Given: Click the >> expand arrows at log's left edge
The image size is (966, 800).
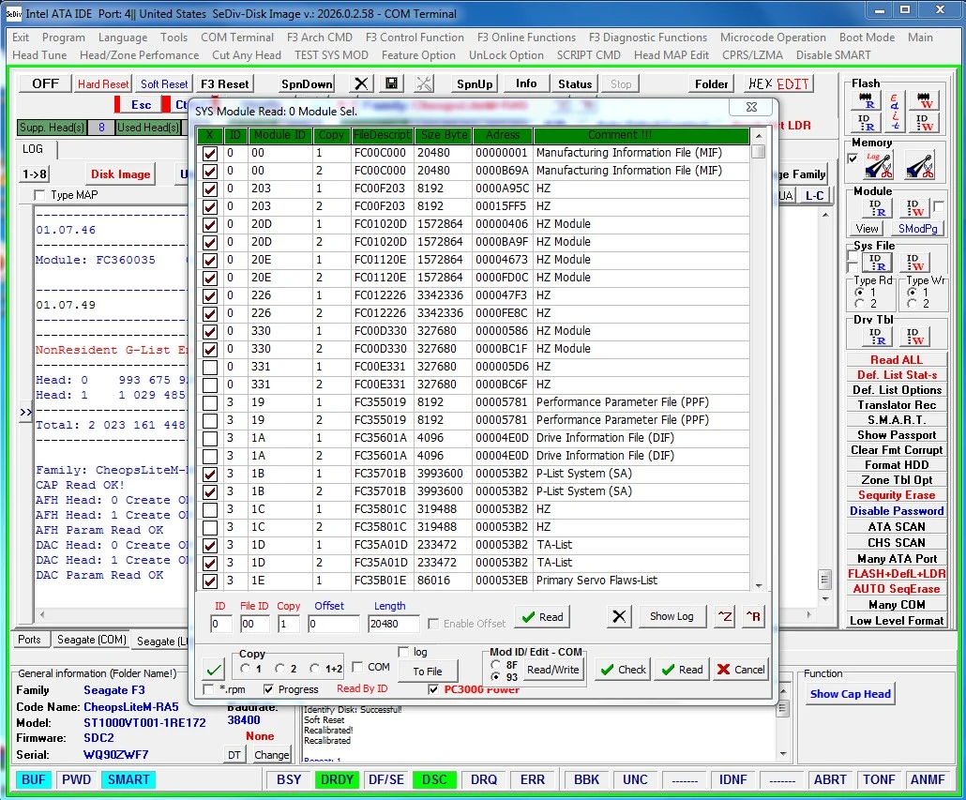Looking at the screenshot, I should coord(25,412).
